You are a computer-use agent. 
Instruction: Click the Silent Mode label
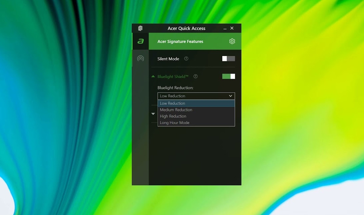coord(168,59)
